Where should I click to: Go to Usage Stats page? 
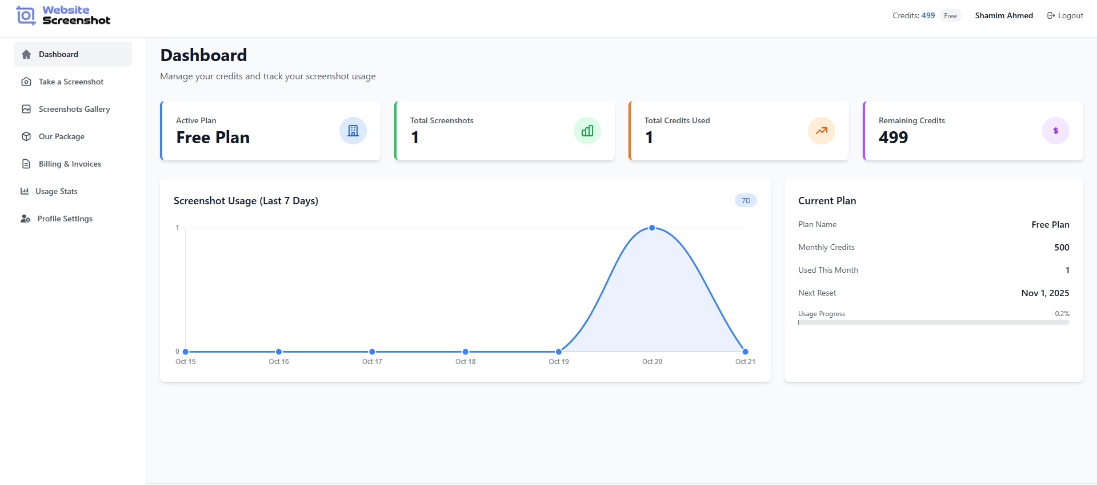56,191
